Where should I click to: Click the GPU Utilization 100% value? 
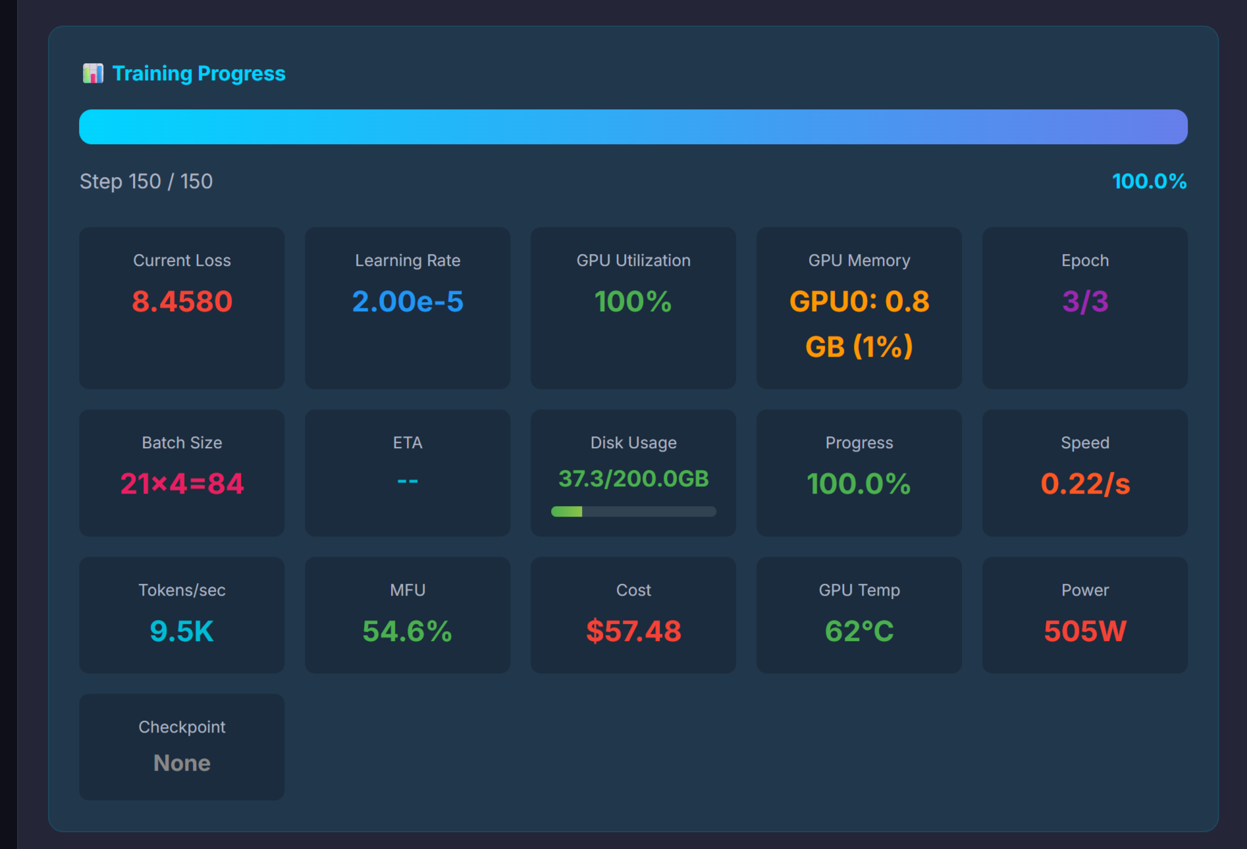[633, 301]
